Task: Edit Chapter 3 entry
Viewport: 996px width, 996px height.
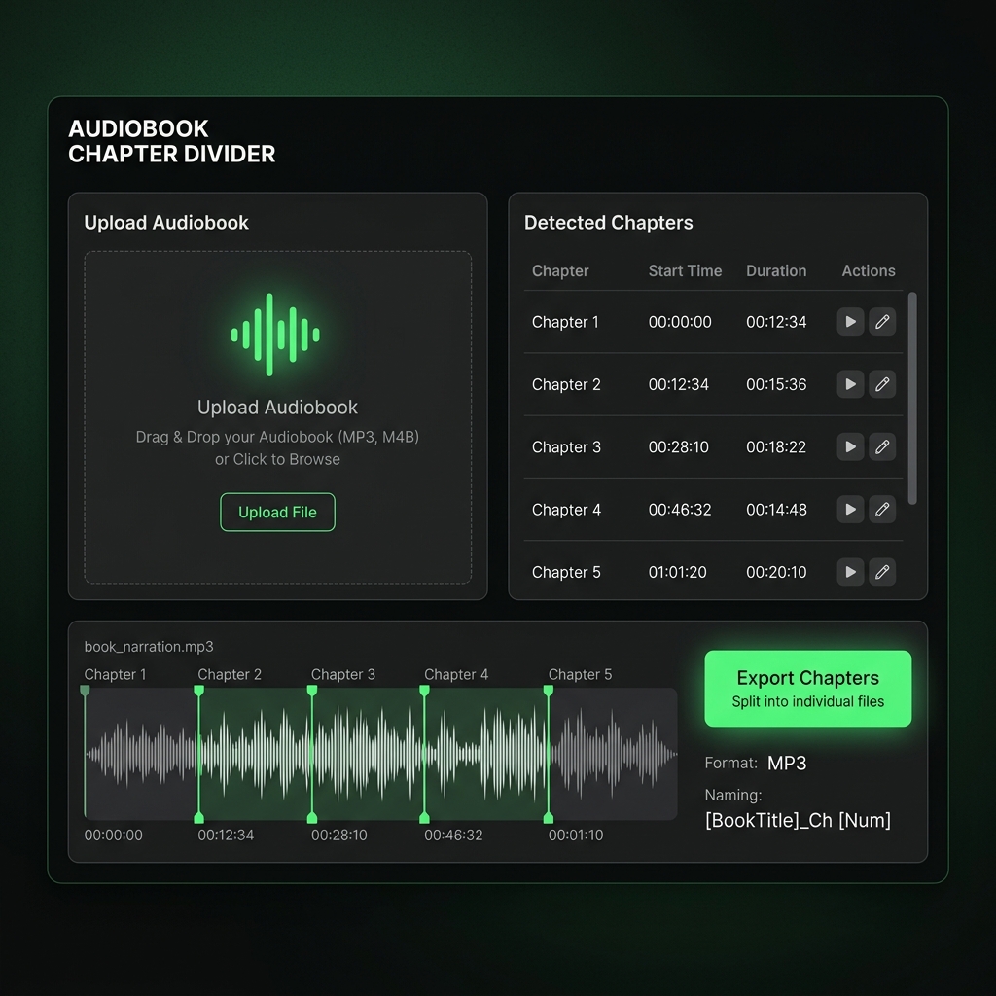Action: [882, 446]
